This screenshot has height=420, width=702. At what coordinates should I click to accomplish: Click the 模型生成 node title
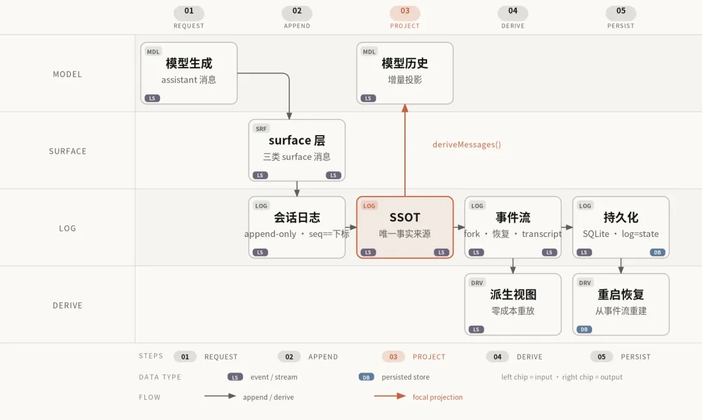[x=189, y=64]
